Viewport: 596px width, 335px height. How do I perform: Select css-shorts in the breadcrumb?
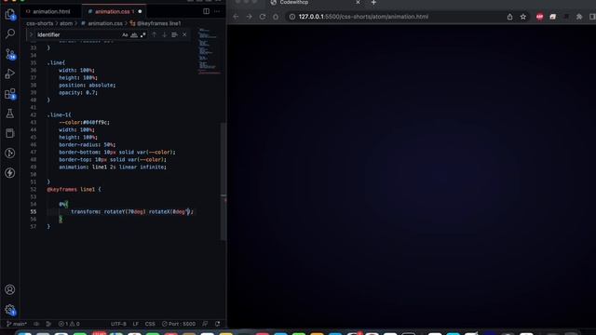click(39, 23)
